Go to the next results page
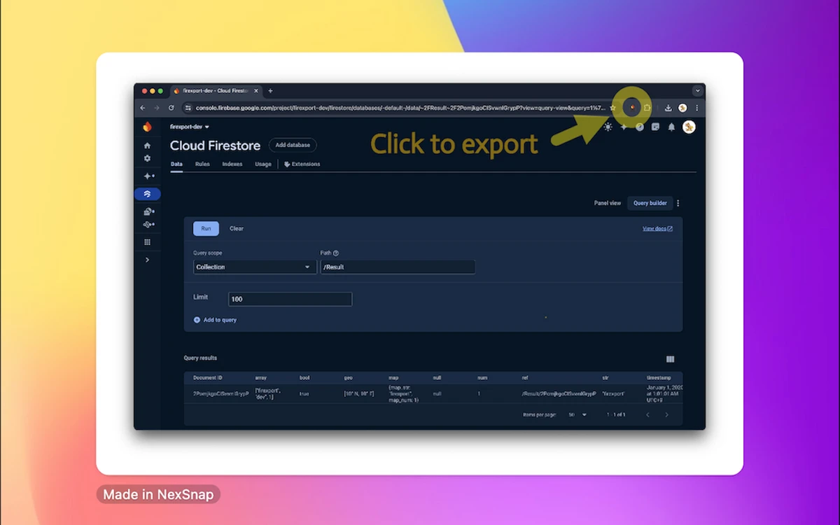The width and height of the screenshot is (840, 525). (x=666, y=415)
